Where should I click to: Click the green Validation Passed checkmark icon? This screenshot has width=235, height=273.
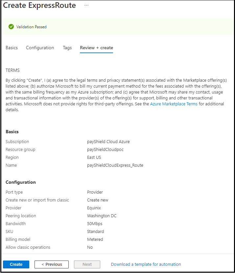pyautogui.click(x=11, y=27)
